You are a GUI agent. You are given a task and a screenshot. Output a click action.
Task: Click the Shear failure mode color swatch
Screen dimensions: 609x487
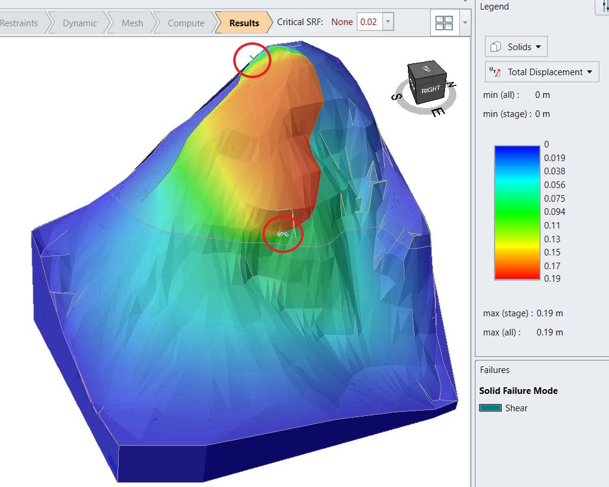490,408
